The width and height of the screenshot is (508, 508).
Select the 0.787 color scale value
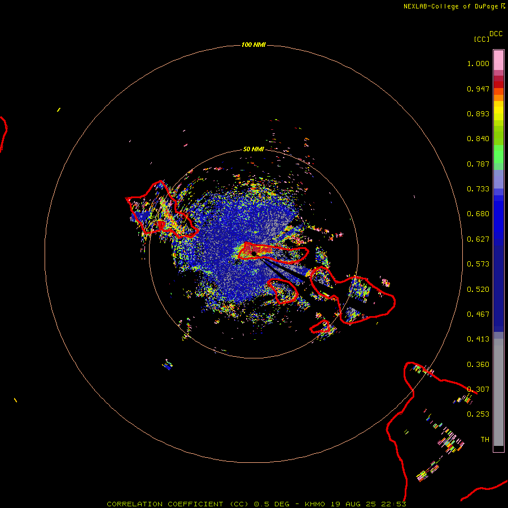tap(478, 164)
